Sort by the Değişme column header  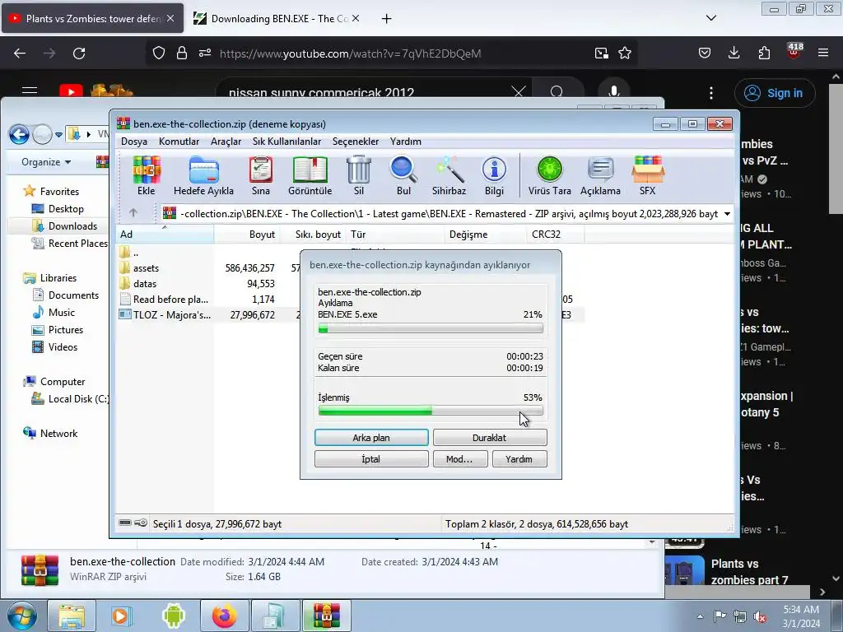(486, 235)
